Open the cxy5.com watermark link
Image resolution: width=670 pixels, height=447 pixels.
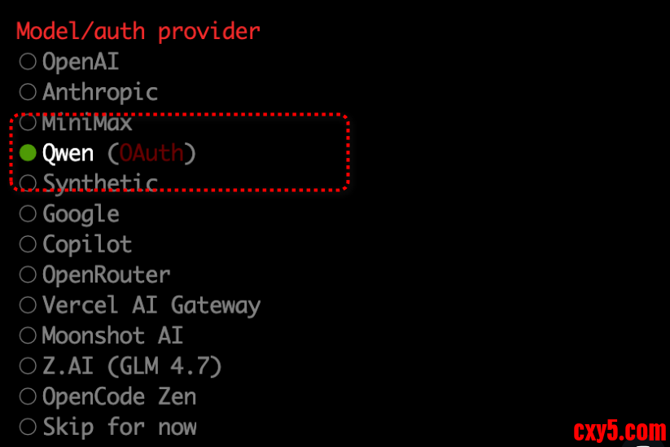coord(620,429)
